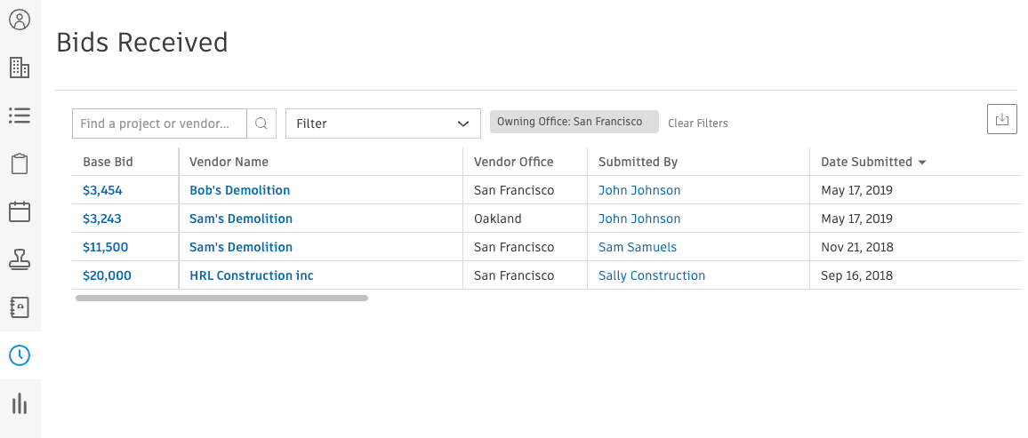The height and width of the screenshot is (438, 1028).
Task: Focus the Find a project or vendor field
Action: [x=160, y=123]
